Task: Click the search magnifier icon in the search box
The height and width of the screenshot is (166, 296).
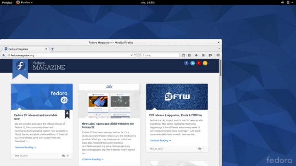Action: click(141, 55)
